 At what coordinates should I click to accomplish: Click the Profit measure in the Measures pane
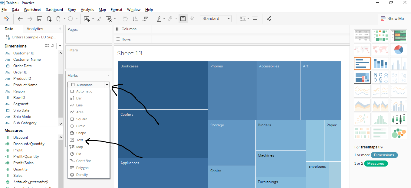(18, 150)
